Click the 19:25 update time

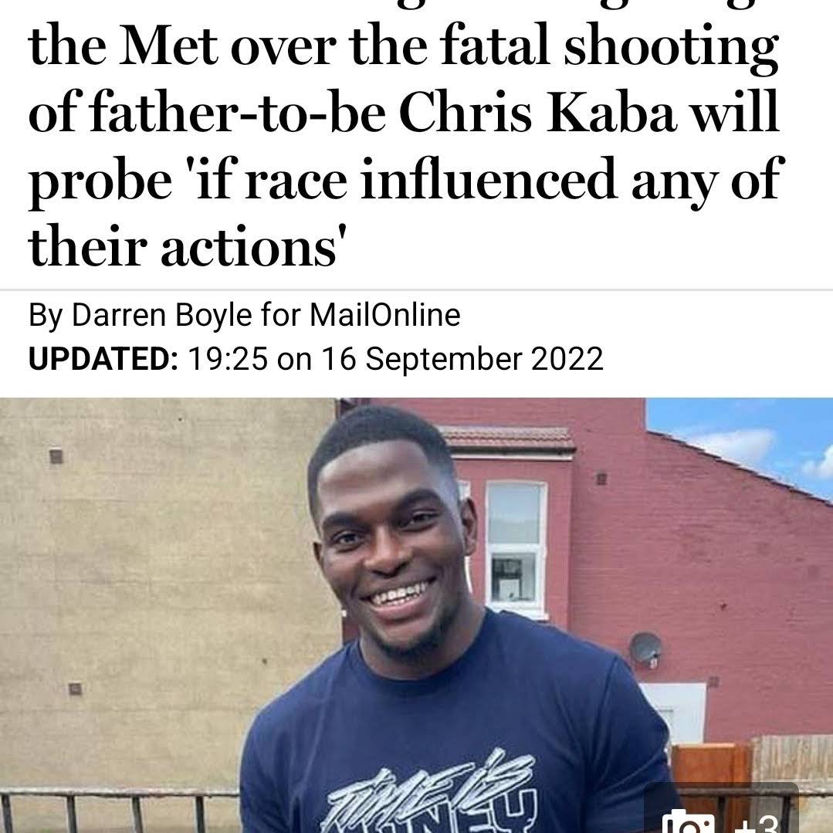pyautogui.click(x=228, y=358)
